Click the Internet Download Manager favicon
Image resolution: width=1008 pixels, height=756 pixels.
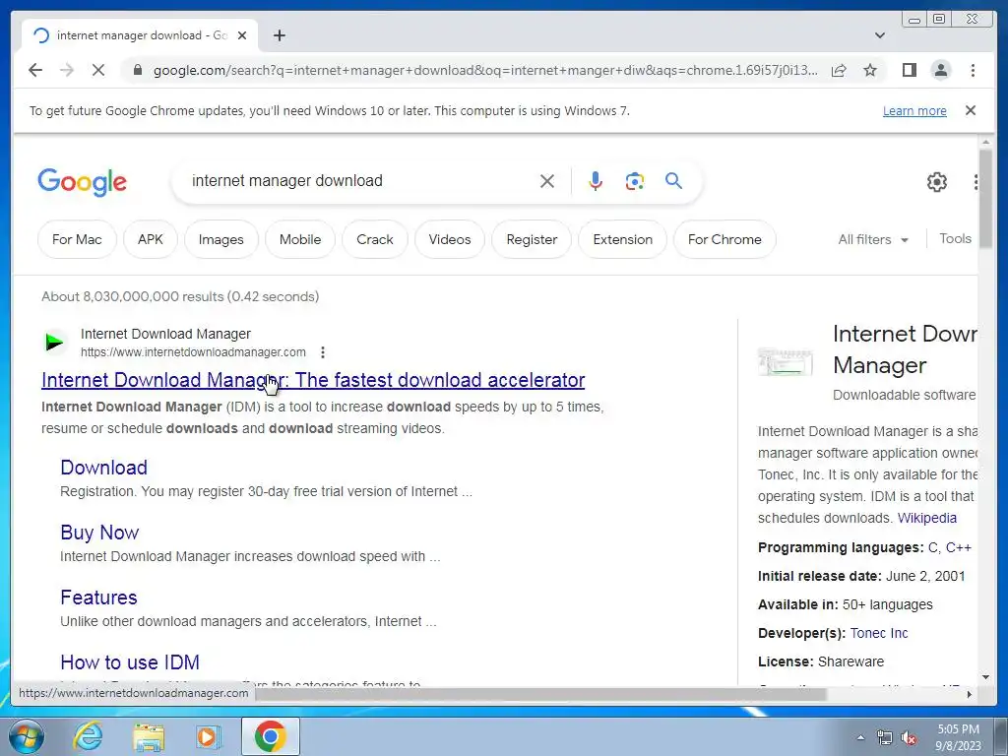coord(54,342)
